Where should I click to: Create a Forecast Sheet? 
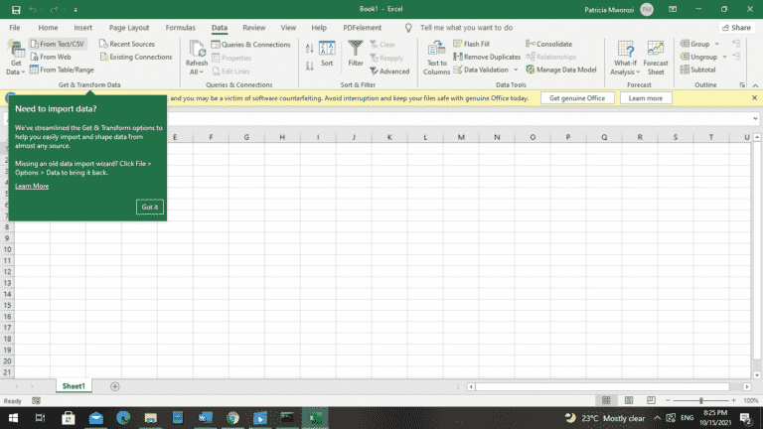656,59
